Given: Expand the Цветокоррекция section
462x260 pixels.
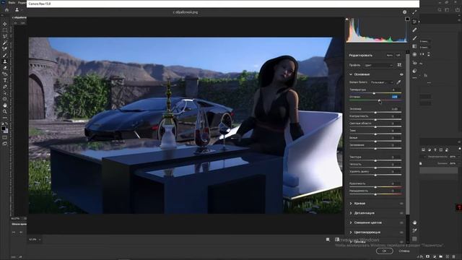Looking at the screenshot, I should 351,233.
